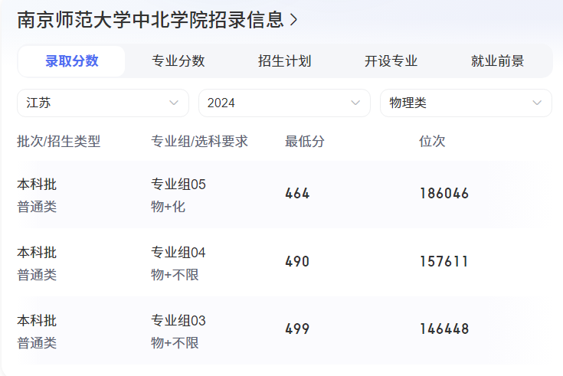This screenshot has width=563, height=376.
Task: Click 本科批 in the 专业组05 row
Action: (x=37, y=185)
